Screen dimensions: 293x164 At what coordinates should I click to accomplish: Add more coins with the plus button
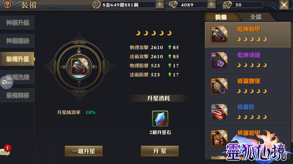click(160, 4)
